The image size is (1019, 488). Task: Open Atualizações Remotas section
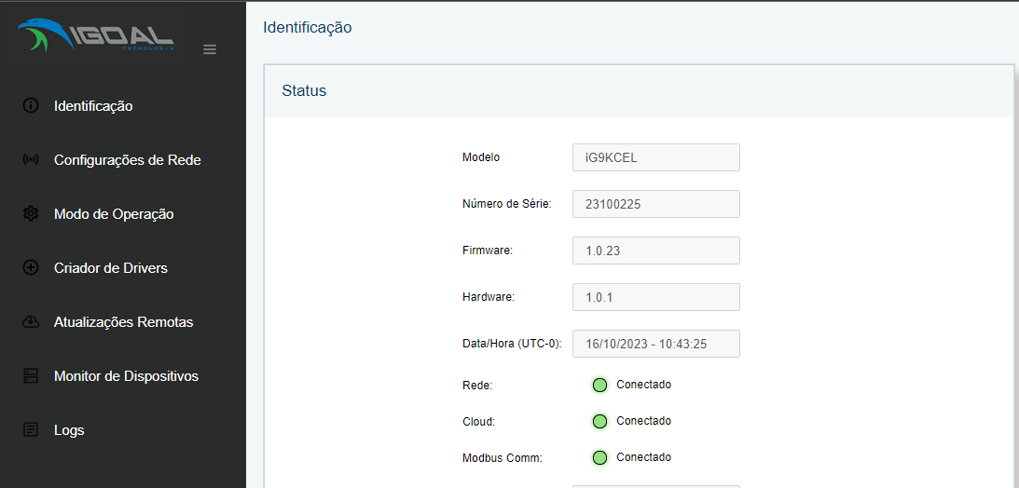(123, 322)
